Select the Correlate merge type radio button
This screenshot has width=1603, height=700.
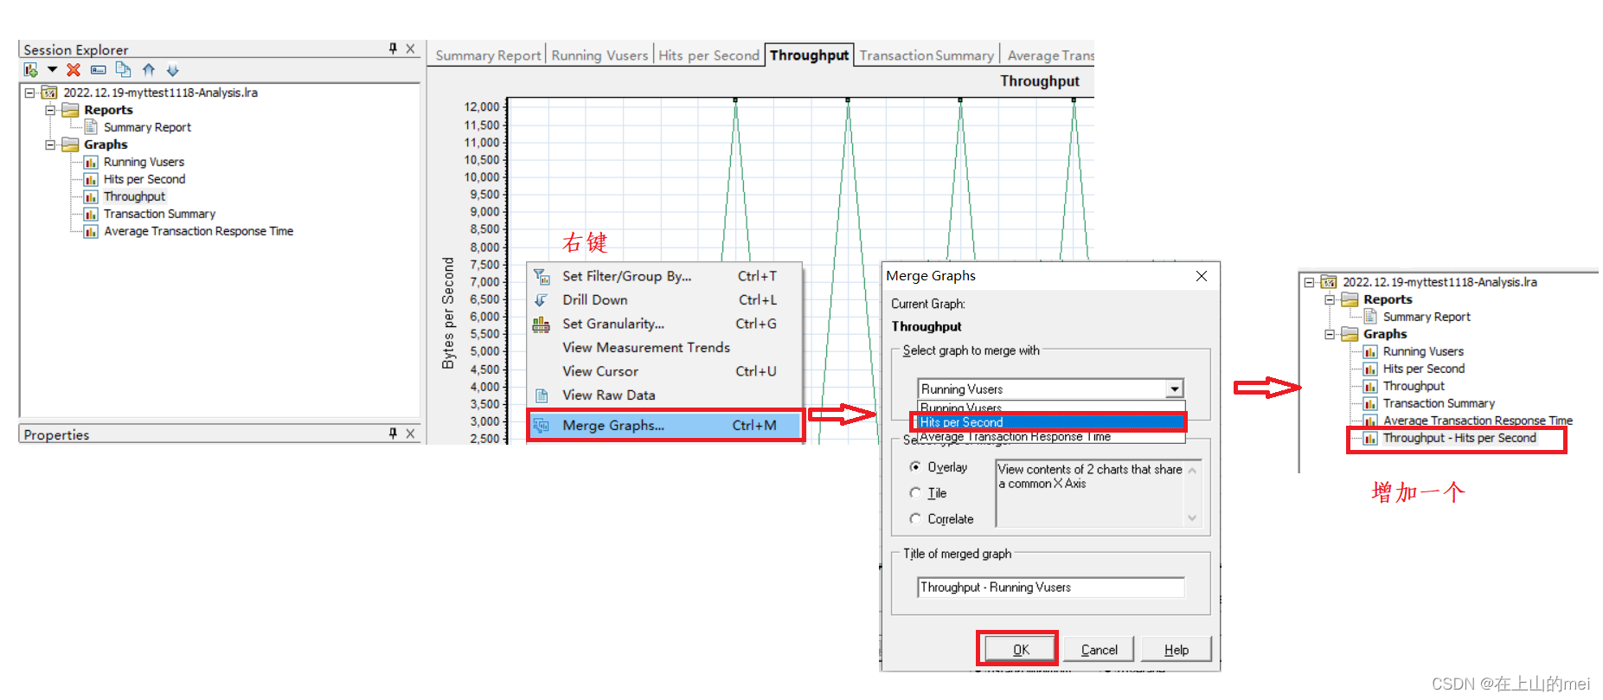click(915, 519)
